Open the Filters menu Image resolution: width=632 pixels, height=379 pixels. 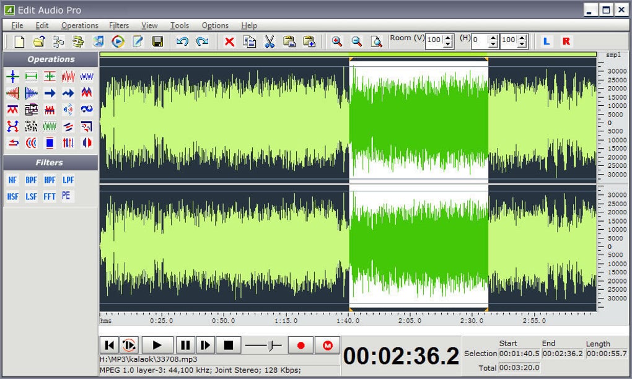click(x=119, y=25)
